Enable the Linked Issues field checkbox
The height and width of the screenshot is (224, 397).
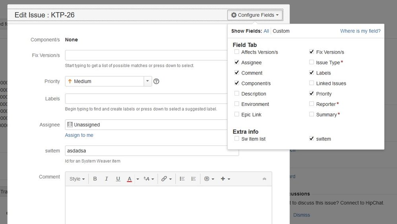pos(312,83)
